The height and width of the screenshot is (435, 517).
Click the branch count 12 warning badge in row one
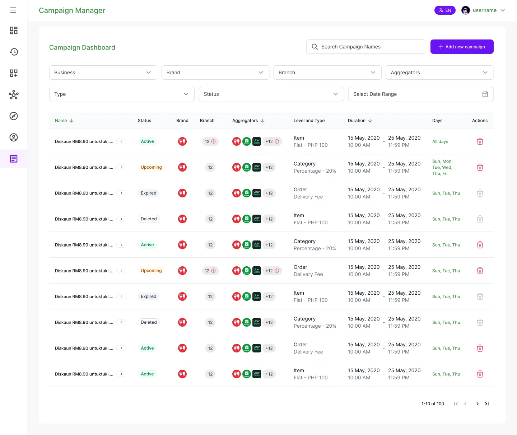pyautogui.click(x=210, y=141)
